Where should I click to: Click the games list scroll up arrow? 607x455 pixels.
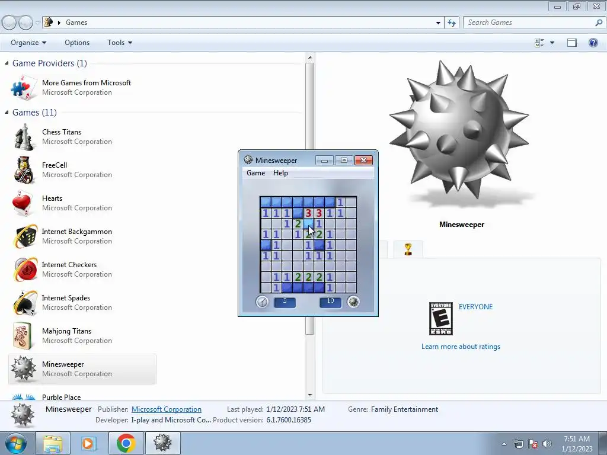tap(309, 57)
